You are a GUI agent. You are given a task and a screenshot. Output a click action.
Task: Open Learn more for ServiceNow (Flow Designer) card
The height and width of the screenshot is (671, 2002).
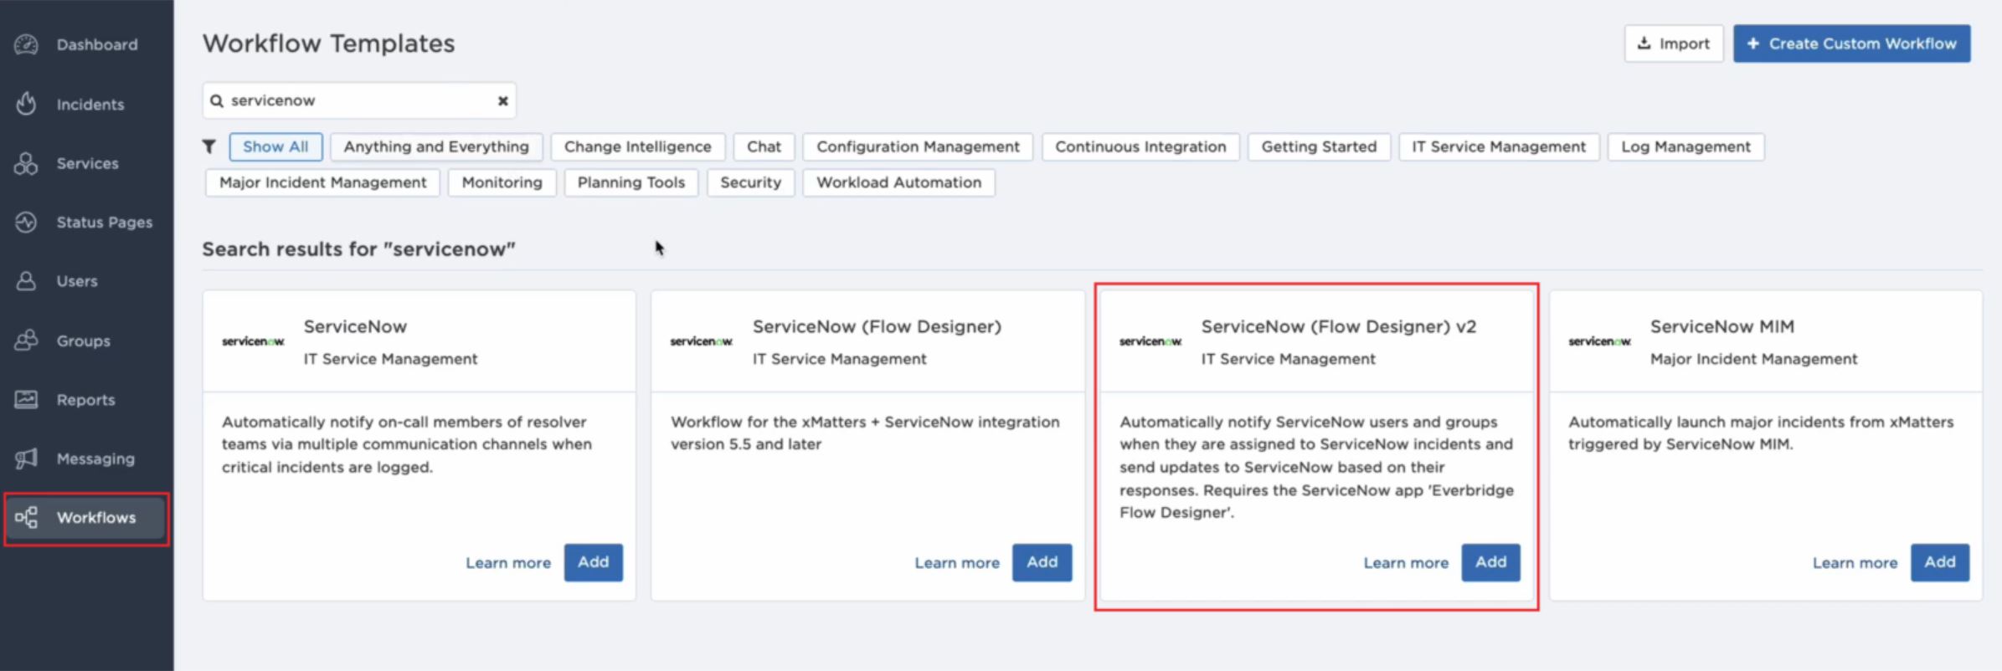click(957, 563)
